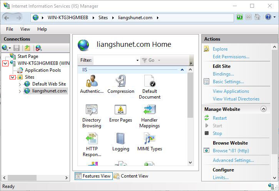Click the Explore action link
279x191 pixels.
click(x=220, y=49)
